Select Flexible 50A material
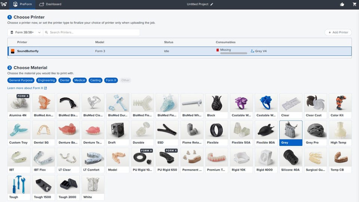 (241, 133)
